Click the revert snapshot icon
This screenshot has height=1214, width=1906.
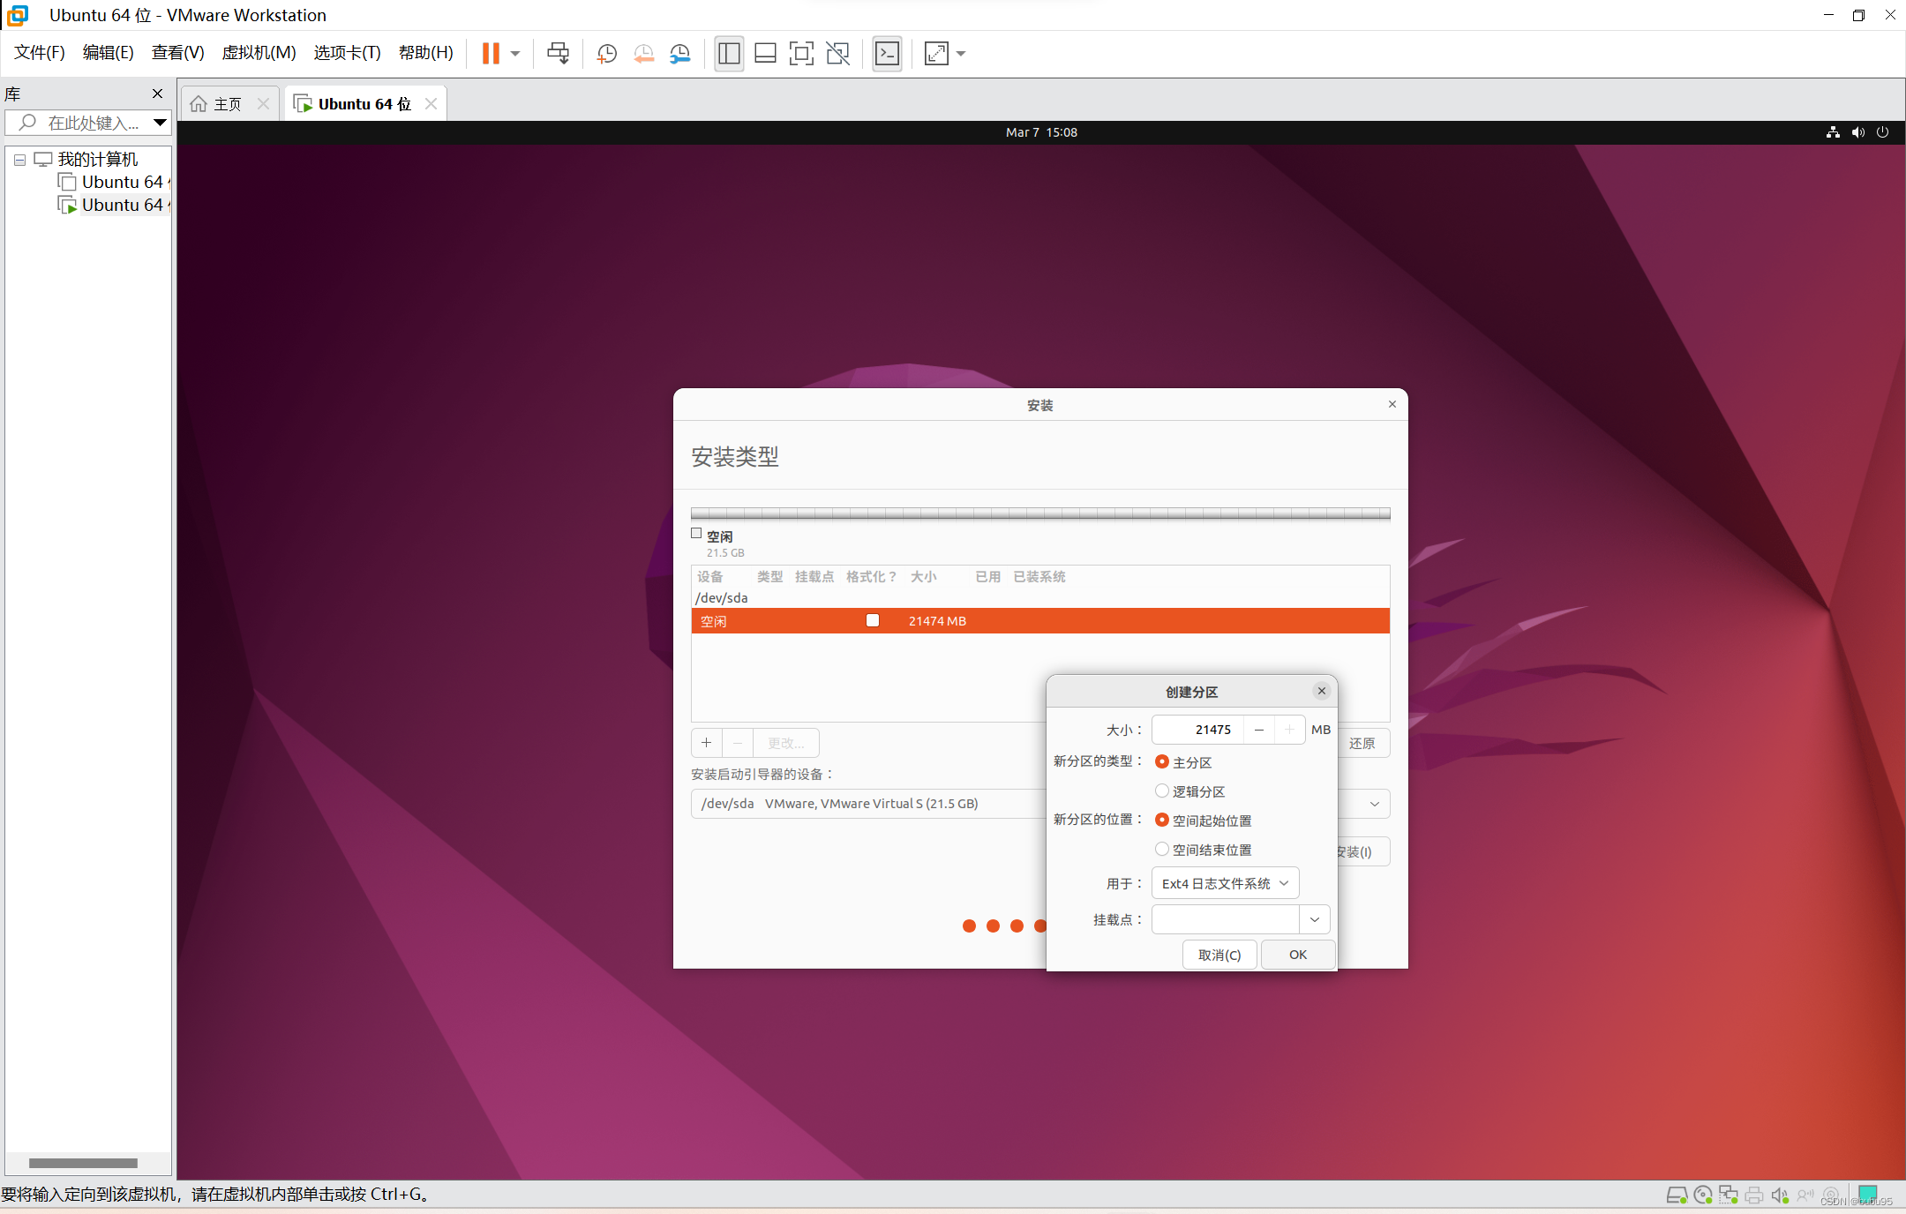(x=643, y=54)
